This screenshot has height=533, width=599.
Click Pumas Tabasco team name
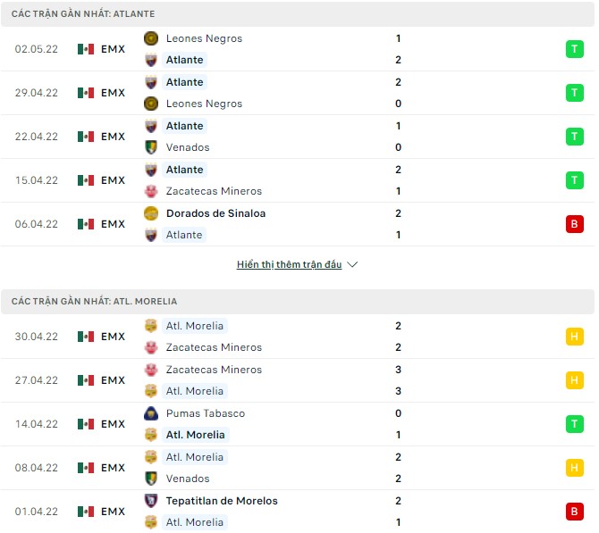(206, 413)
